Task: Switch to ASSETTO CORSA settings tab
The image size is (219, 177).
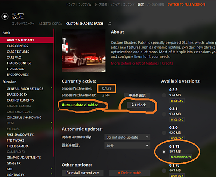Action: 50,24
